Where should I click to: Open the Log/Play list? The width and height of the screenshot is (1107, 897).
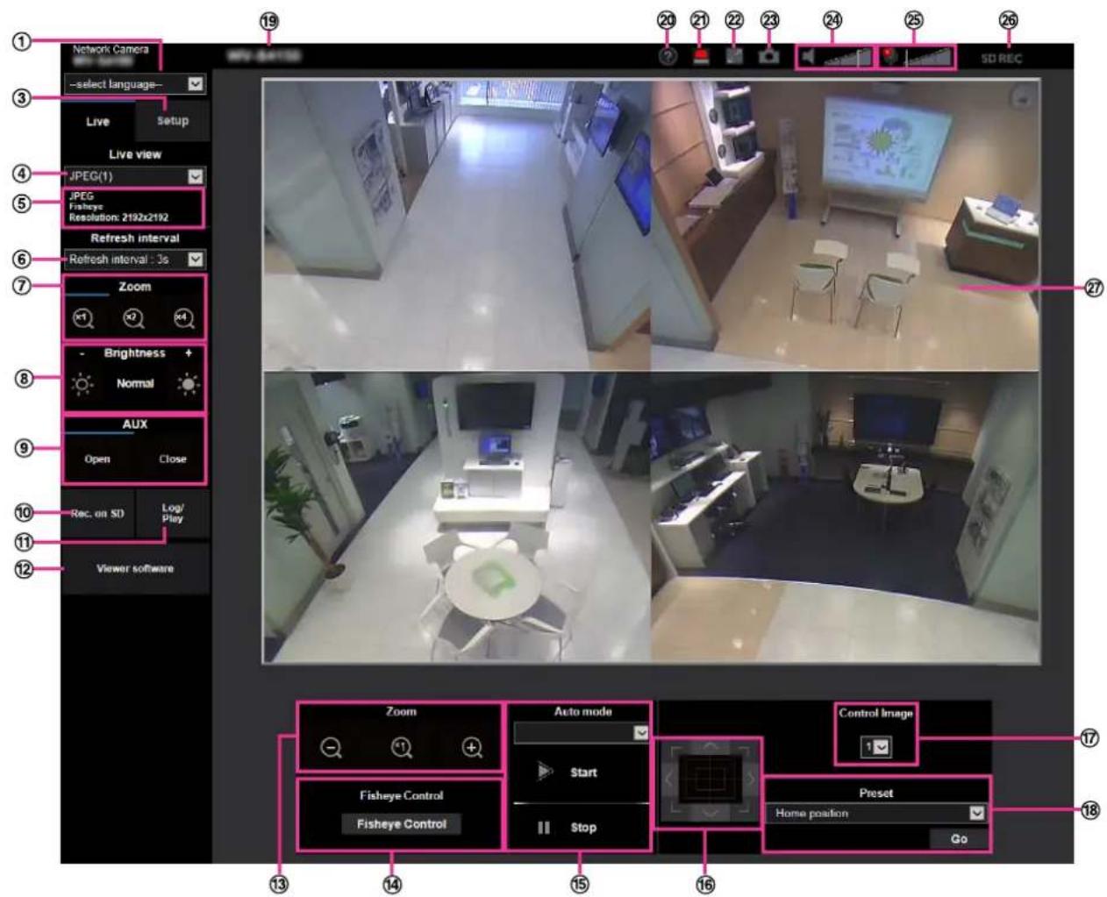(x=173, y=514)
